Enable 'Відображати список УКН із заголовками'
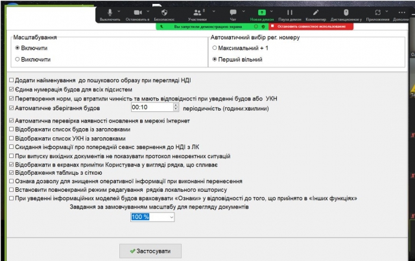 12,139
